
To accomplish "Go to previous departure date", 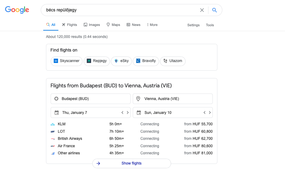I will click(123, 112).
